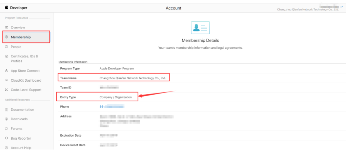Click the Forums speech bubble icon
The image size is (347, 165).
coord(6,129)
